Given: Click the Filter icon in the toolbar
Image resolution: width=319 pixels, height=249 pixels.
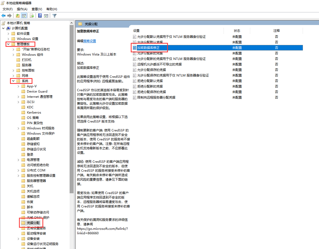Looking at the screenshot, I should click(x=54, y=16).
